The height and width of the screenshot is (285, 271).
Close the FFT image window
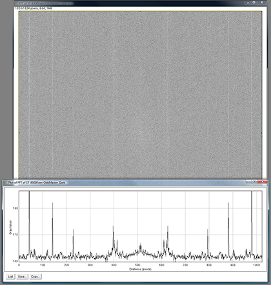click(x=262, y=3)
